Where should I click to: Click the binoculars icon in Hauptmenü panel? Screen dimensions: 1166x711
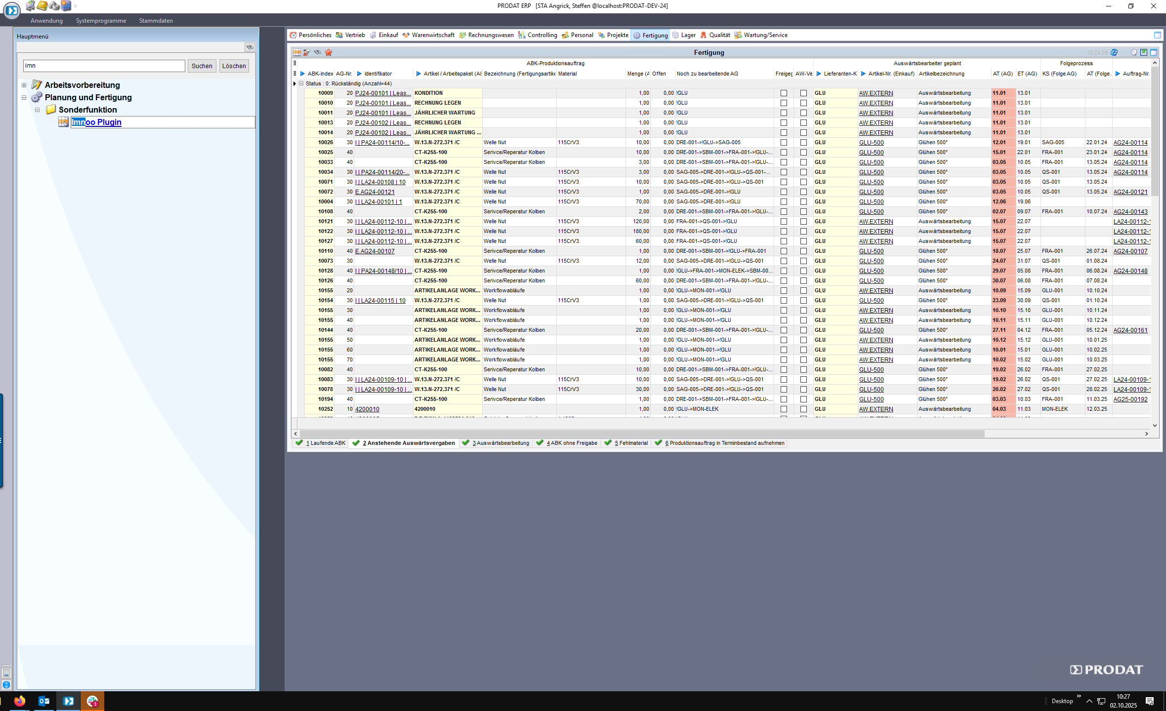coord(250,47)
